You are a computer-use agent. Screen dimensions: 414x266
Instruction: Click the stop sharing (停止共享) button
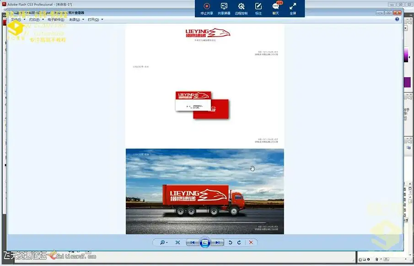click(206, 9)
